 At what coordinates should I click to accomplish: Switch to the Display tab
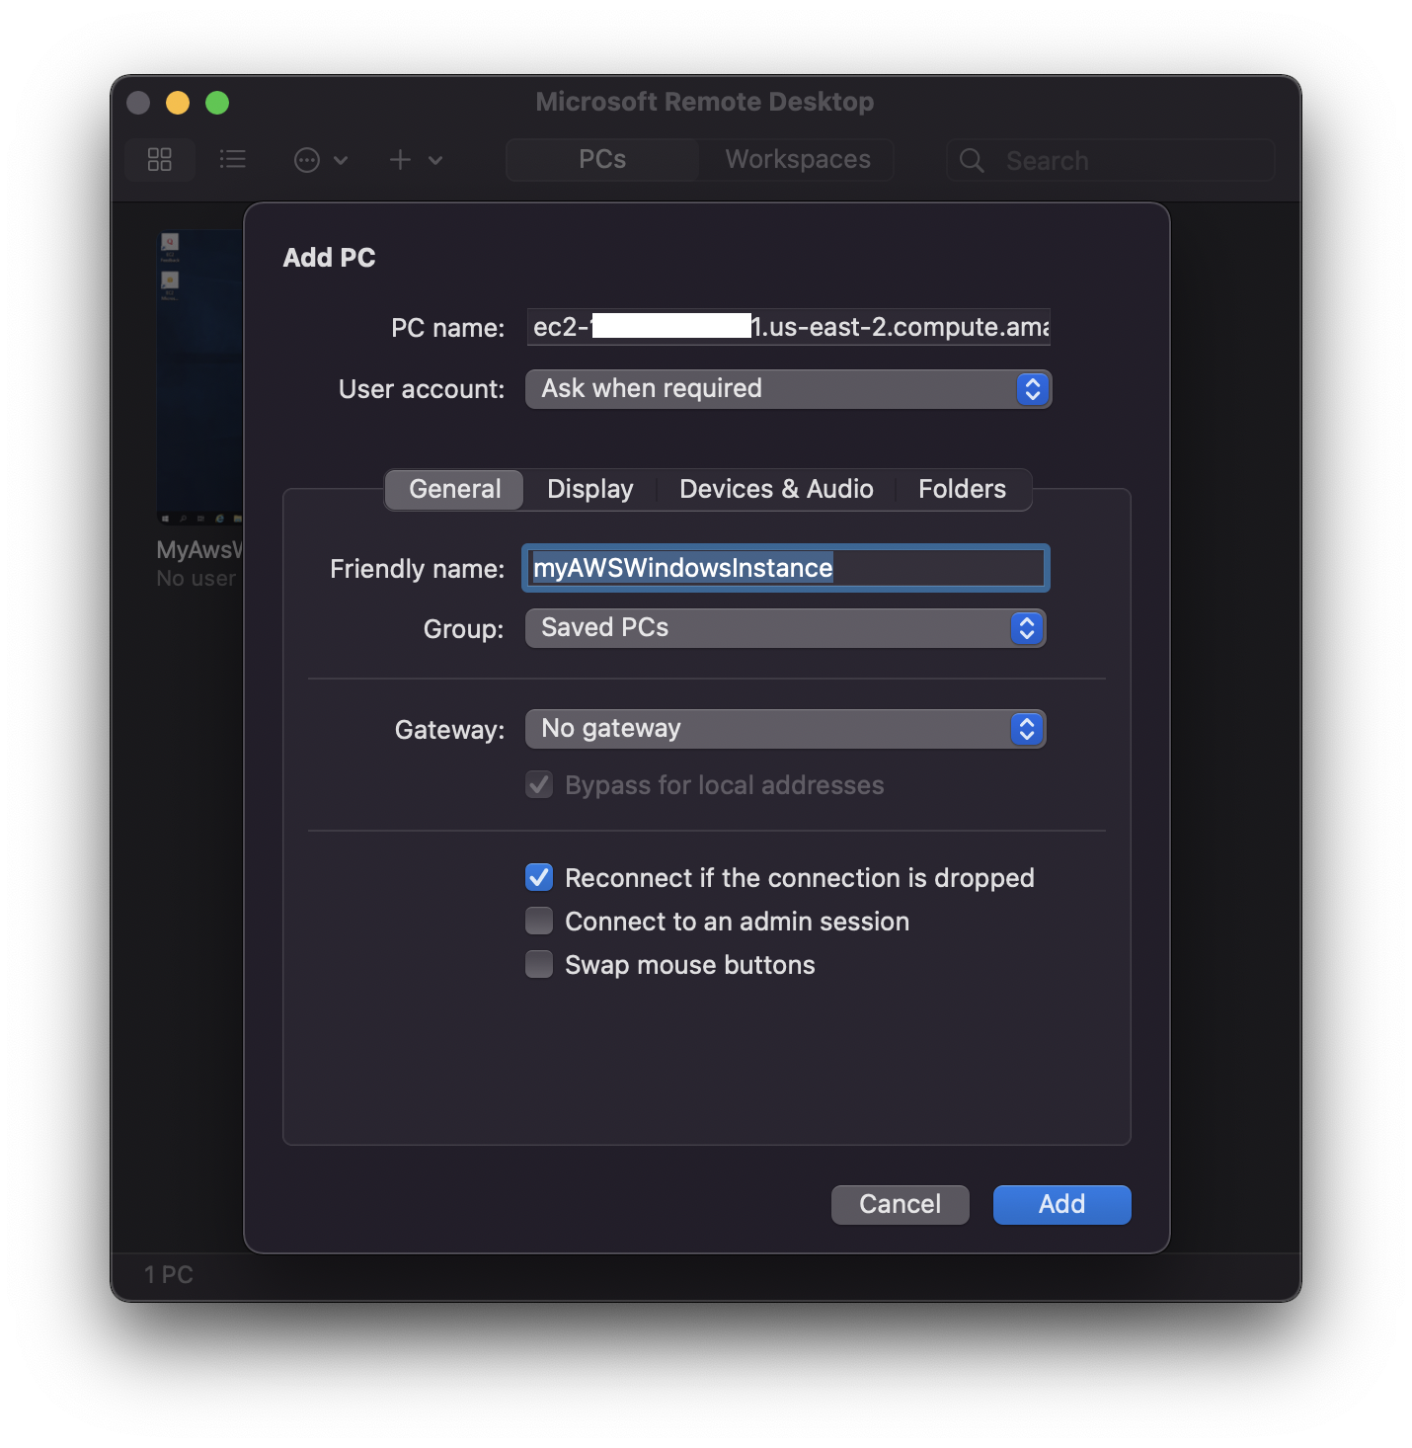tap(589, 489)
